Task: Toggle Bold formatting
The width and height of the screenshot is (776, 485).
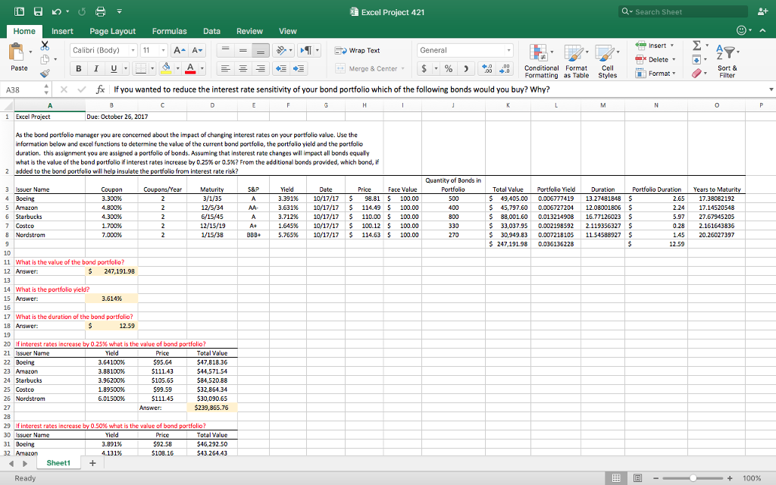Action: pos(78,69)
